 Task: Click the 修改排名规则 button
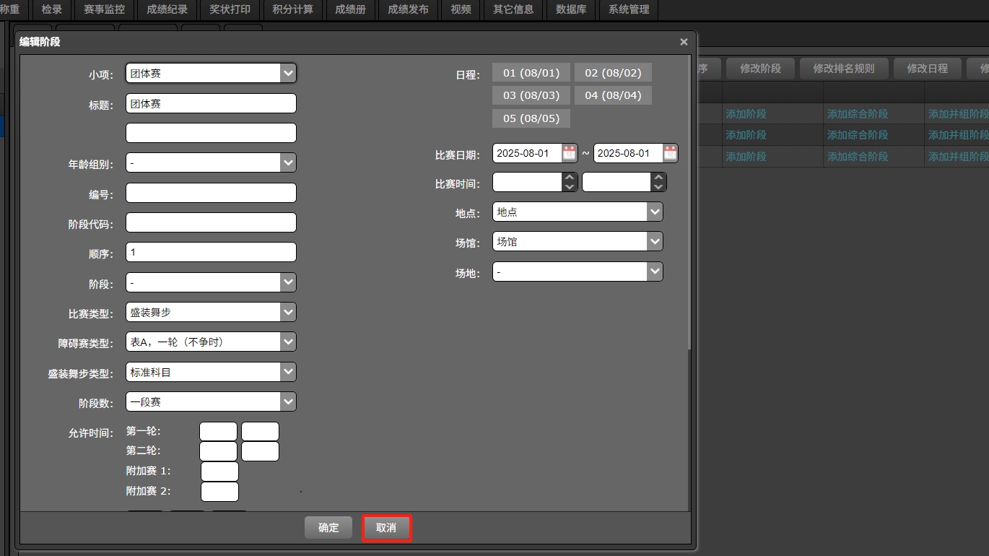(843, 69)
